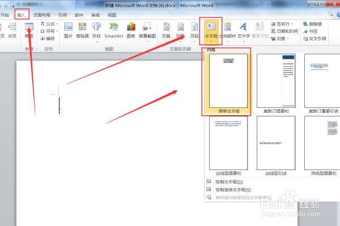
Task: Open the 审阅 tab
Action: (x=95, y=15)
